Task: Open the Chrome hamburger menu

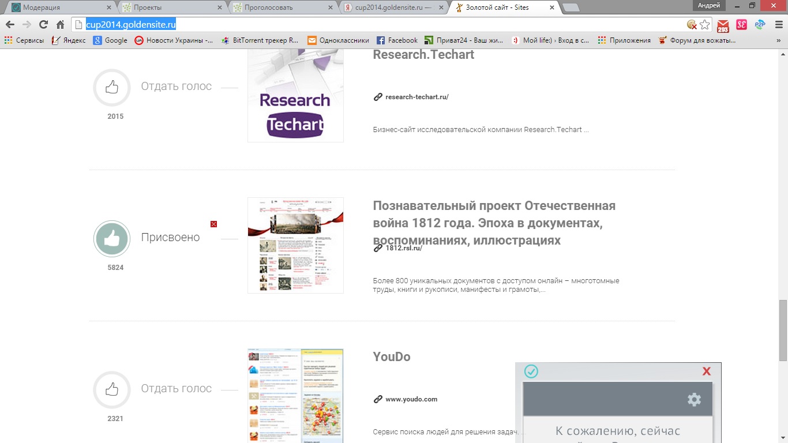Action: (x=778, y=25)
